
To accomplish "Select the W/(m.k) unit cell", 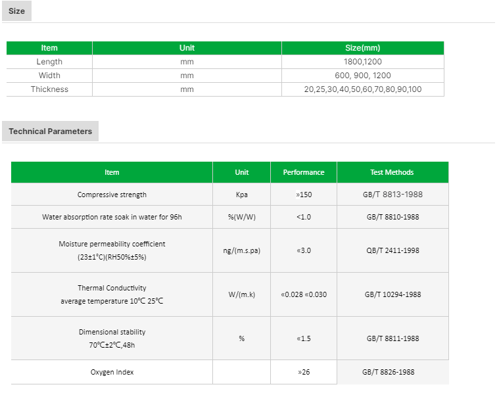I will [x=241, y=294].
